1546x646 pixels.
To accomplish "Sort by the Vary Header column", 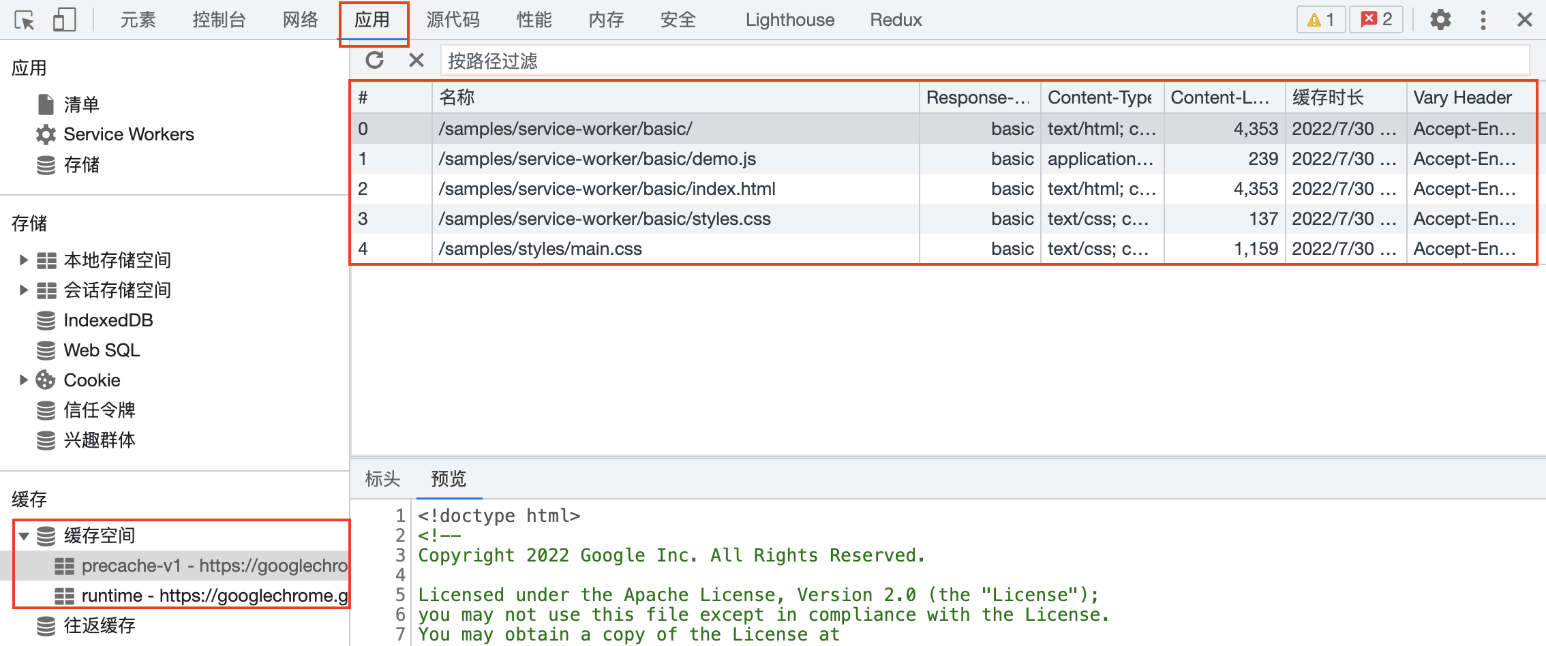I will 1471,97.
